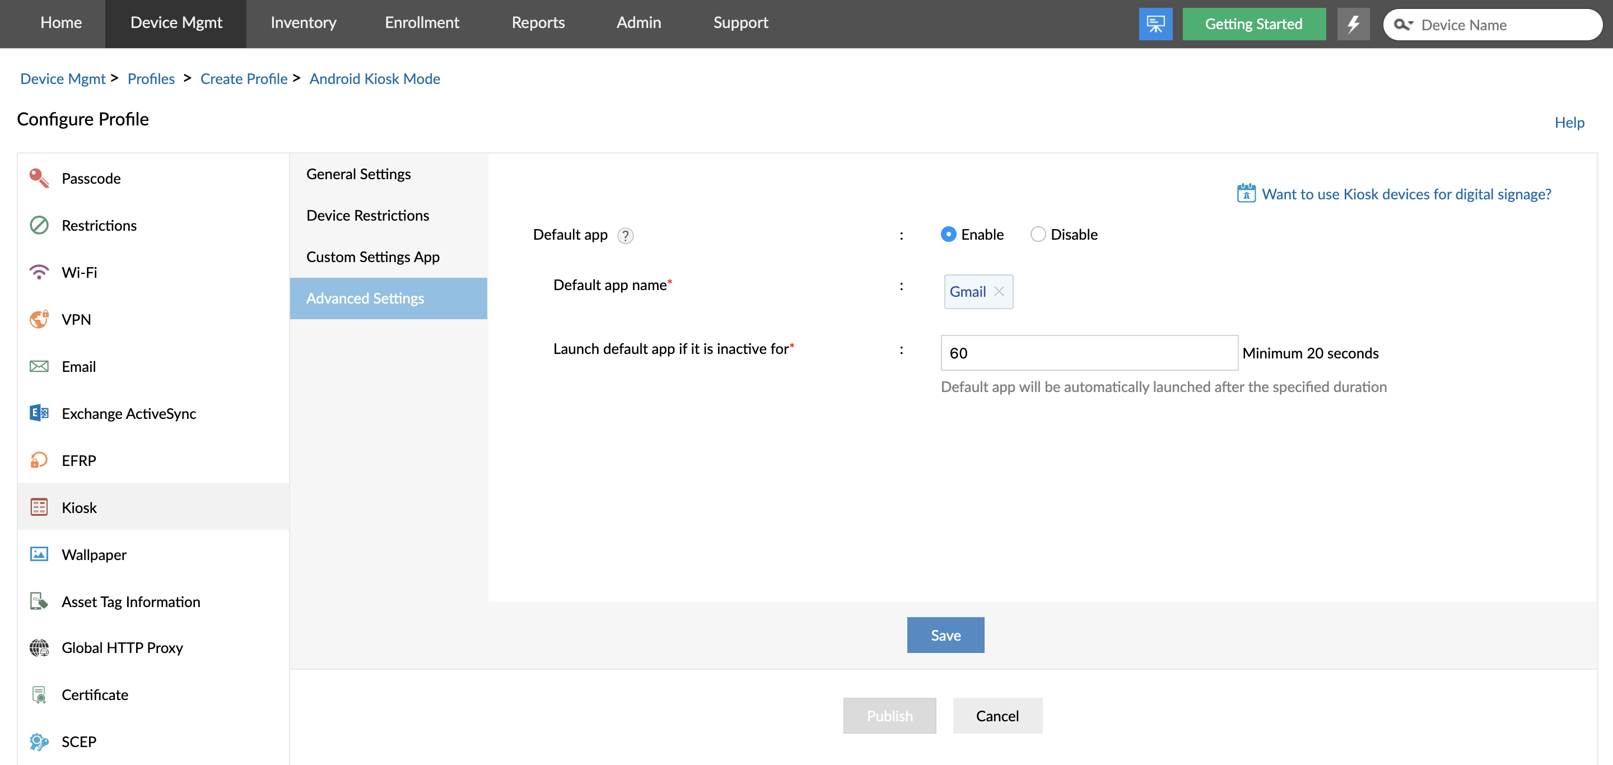The width and height of the screenshot is (1613, 765).
Task: Click the Global HTTP Proxy globe icon
Action: (39, 647)
